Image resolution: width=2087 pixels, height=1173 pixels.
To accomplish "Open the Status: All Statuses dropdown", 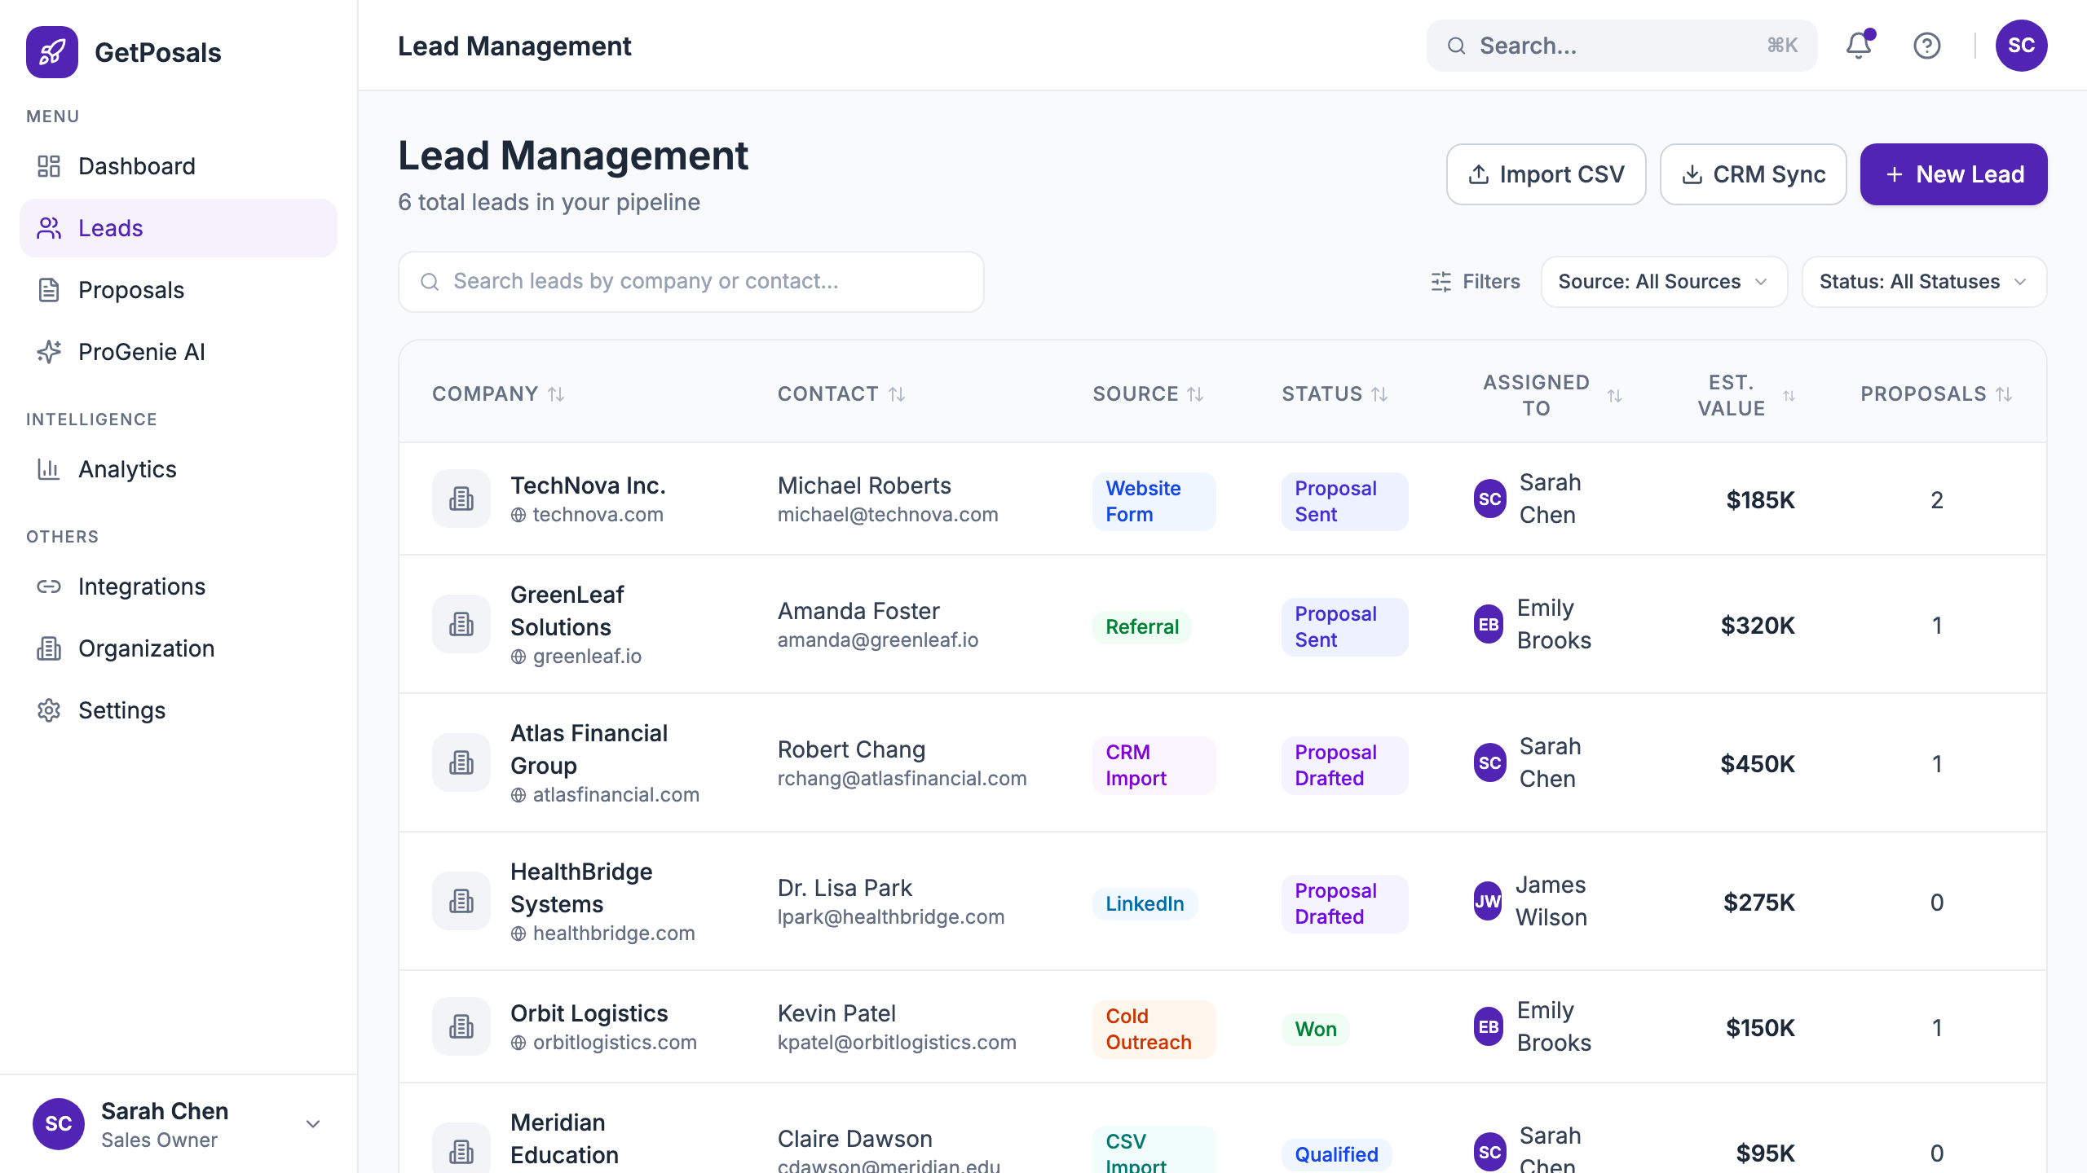I will tap(1924, 282).
